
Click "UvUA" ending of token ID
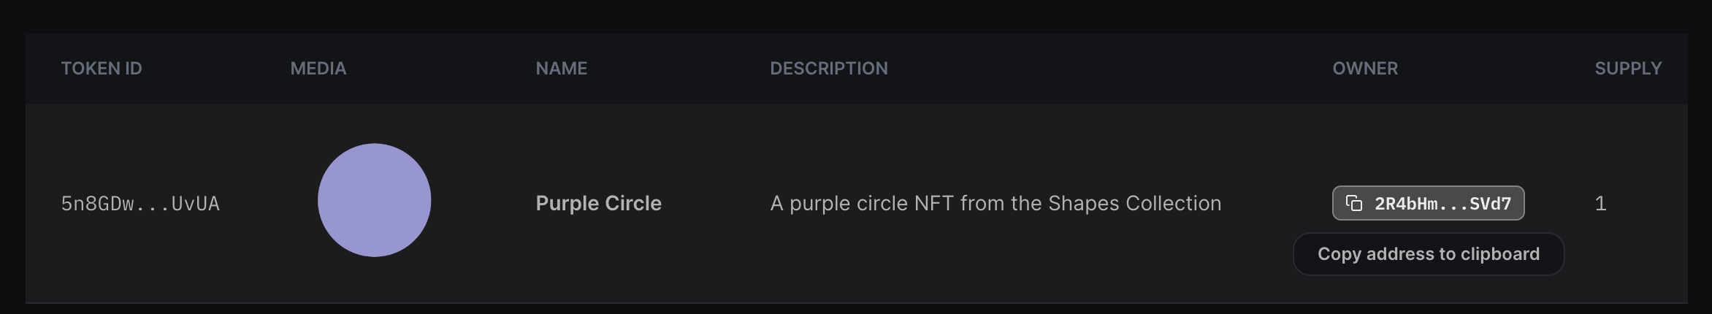[x=196, y=203]
